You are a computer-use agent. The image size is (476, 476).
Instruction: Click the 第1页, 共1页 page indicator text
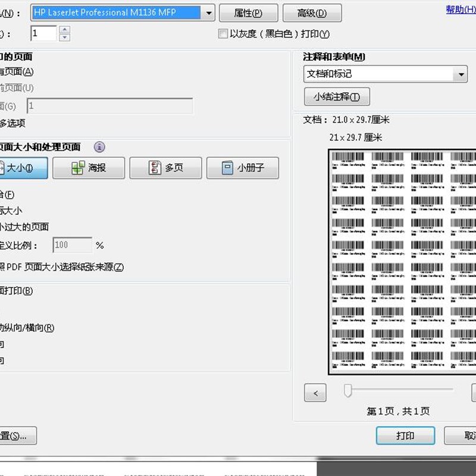pyautogui.click(x=398, y=411)
